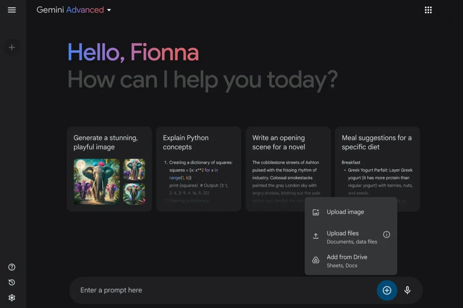
Task: Open the Google apps grid
Action: [x=428, y=10]
